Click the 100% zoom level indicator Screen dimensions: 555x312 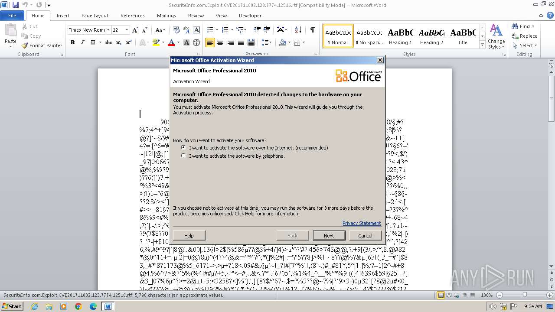click(x=486, y=295)
